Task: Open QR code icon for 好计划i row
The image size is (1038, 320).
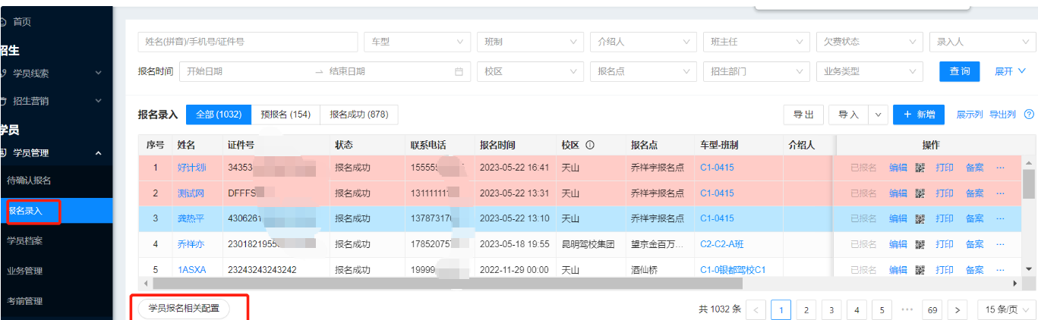Action: 920,168
